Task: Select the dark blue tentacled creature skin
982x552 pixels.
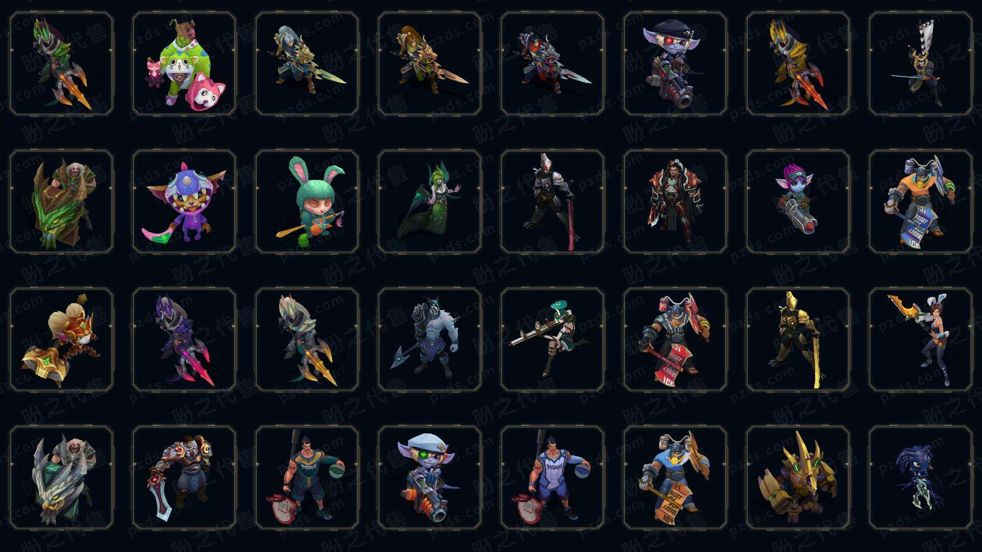Action: [921, 478]
